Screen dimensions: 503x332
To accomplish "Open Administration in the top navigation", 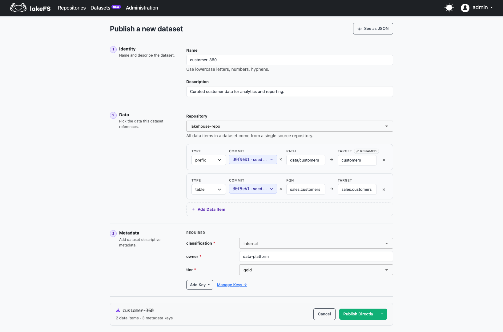I will point(142,8).
